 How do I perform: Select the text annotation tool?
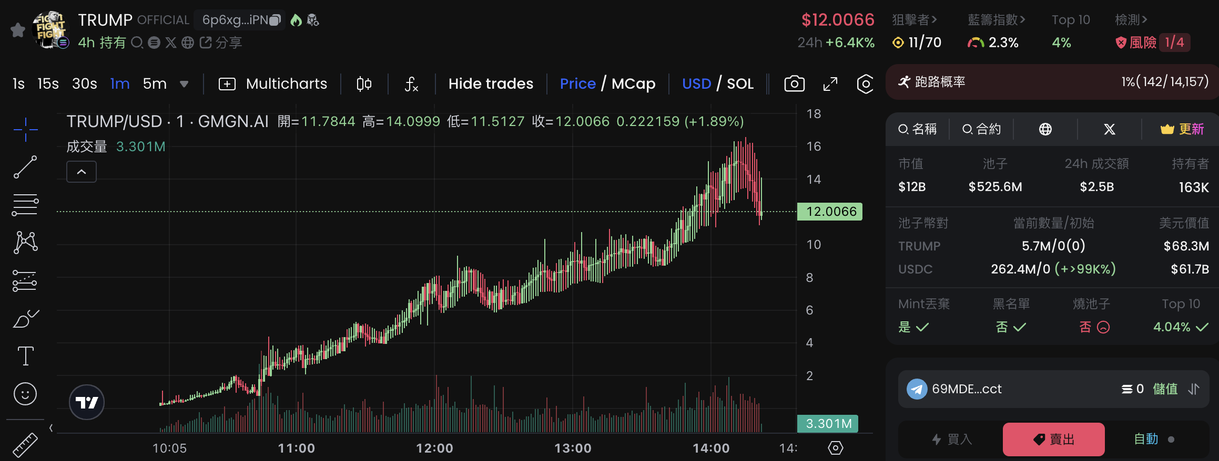coord(25,356)
